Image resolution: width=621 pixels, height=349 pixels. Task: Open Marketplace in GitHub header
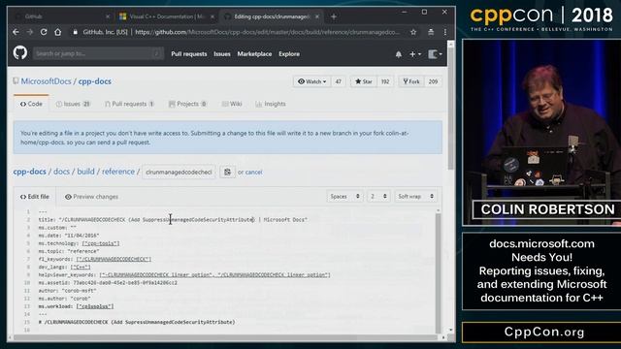pos(254,54)
